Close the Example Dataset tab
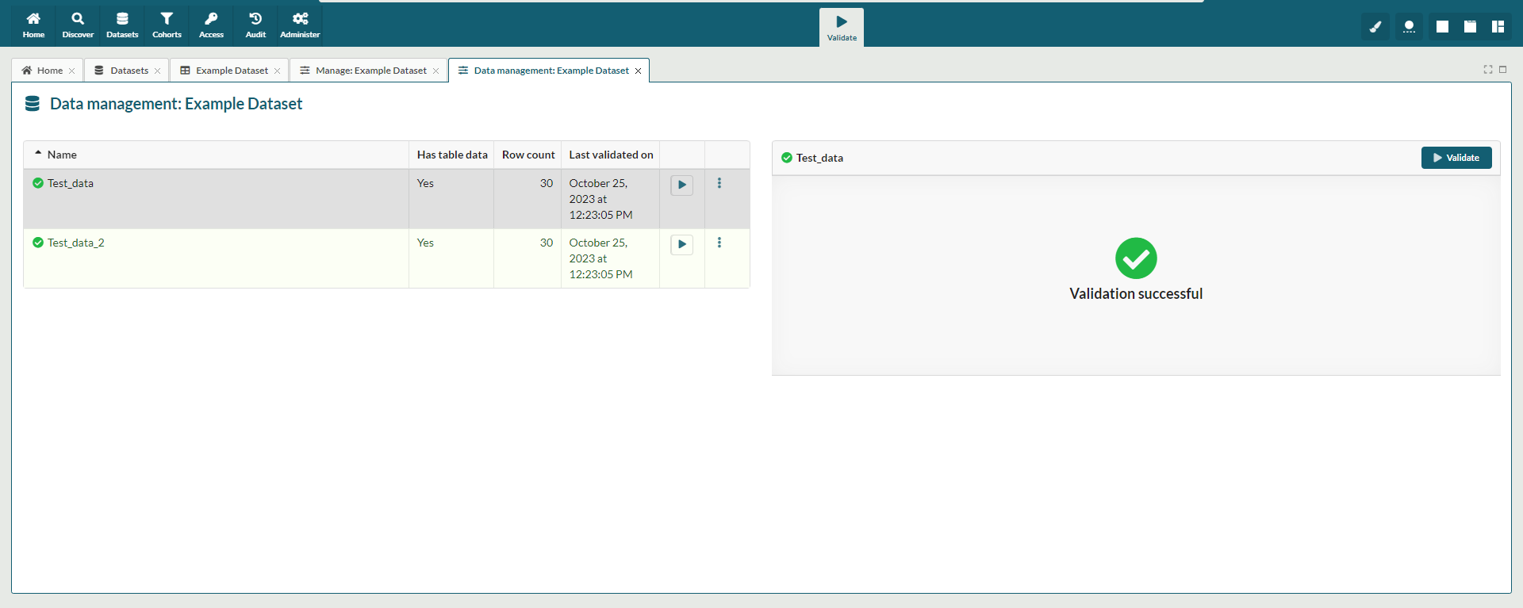Image resolution: width=1523 pixels, height=608 pixels. coord(278,71)
